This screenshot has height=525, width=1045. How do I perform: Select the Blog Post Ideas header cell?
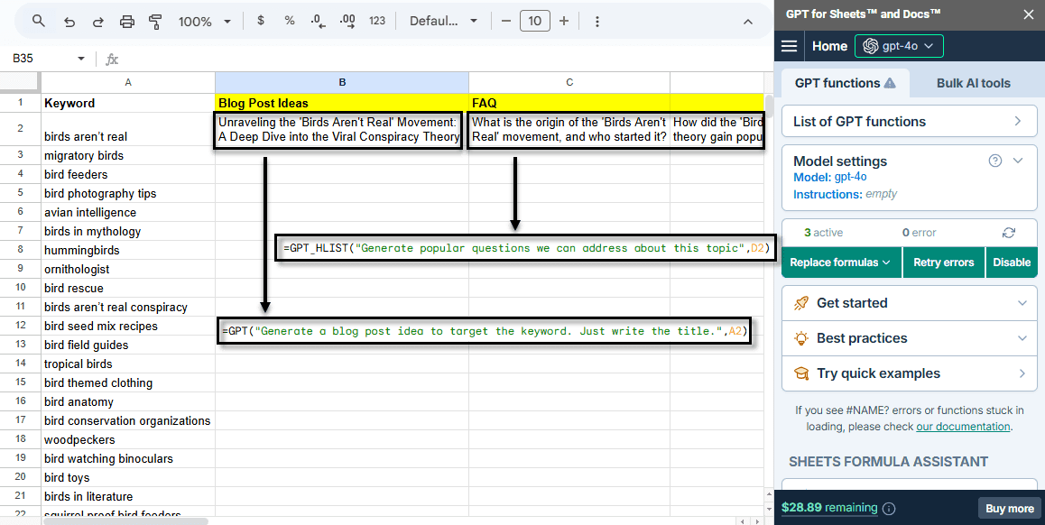pos(342,103)
